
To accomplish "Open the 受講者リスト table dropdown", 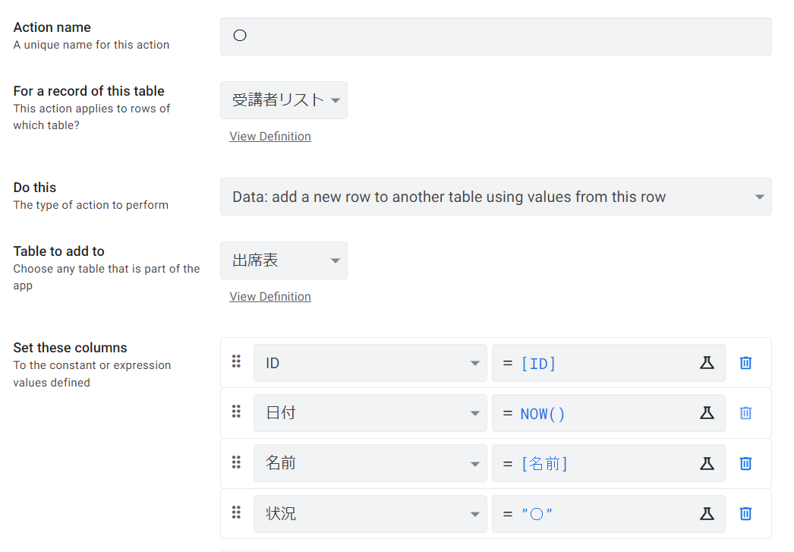I will (284, 100).
